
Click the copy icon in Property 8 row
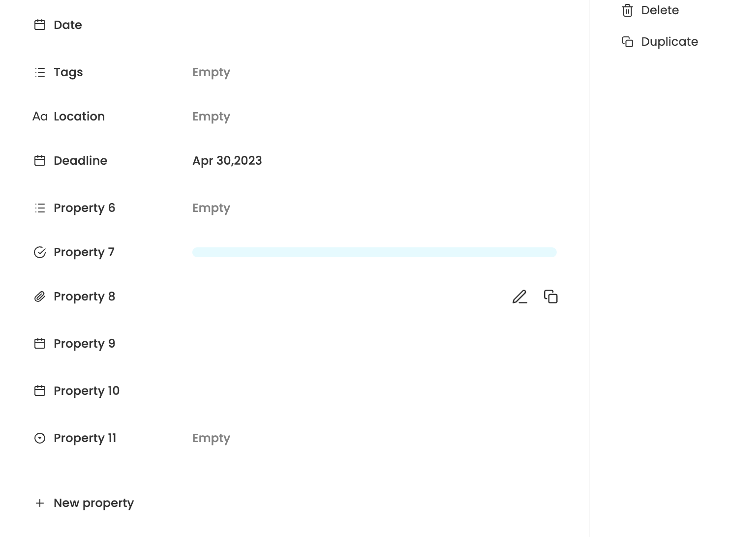click(551, 297)
